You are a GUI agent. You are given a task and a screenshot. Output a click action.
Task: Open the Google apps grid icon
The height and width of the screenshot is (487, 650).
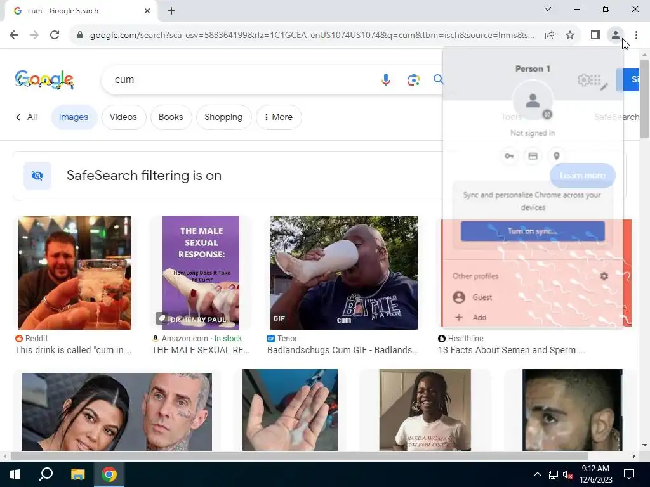(x=595, y=79)
